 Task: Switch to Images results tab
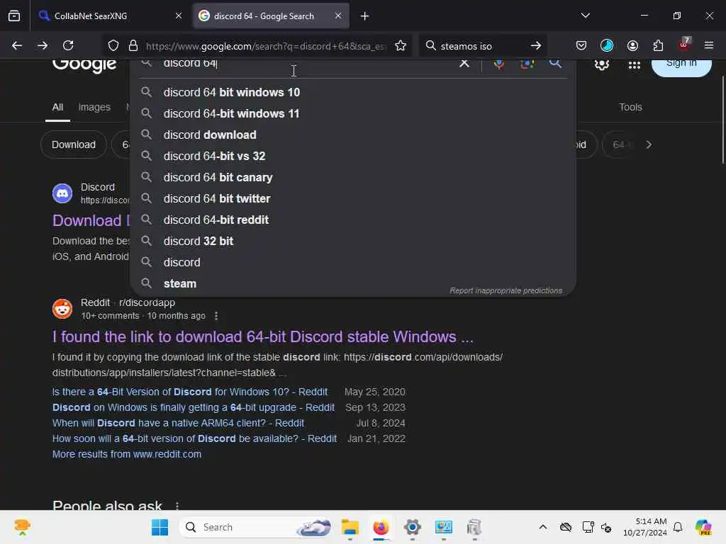tap(94, 108)
